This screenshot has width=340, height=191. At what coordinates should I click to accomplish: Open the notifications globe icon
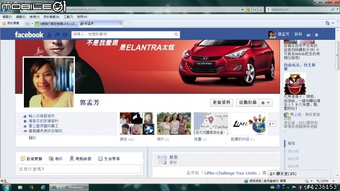tap(65, 34)
